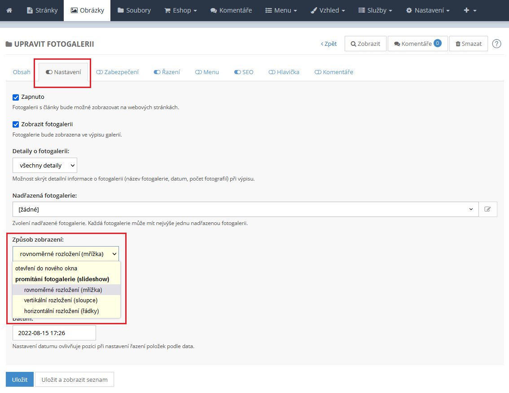509x393 pixels.
Task: Select vertikální rozložení (sloupce) option
Action: (x=61, y=300)
